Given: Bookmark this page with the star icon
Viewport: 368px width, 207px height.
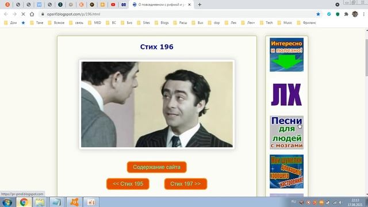Looking at the screenshot, I should [x=318, y=14].
